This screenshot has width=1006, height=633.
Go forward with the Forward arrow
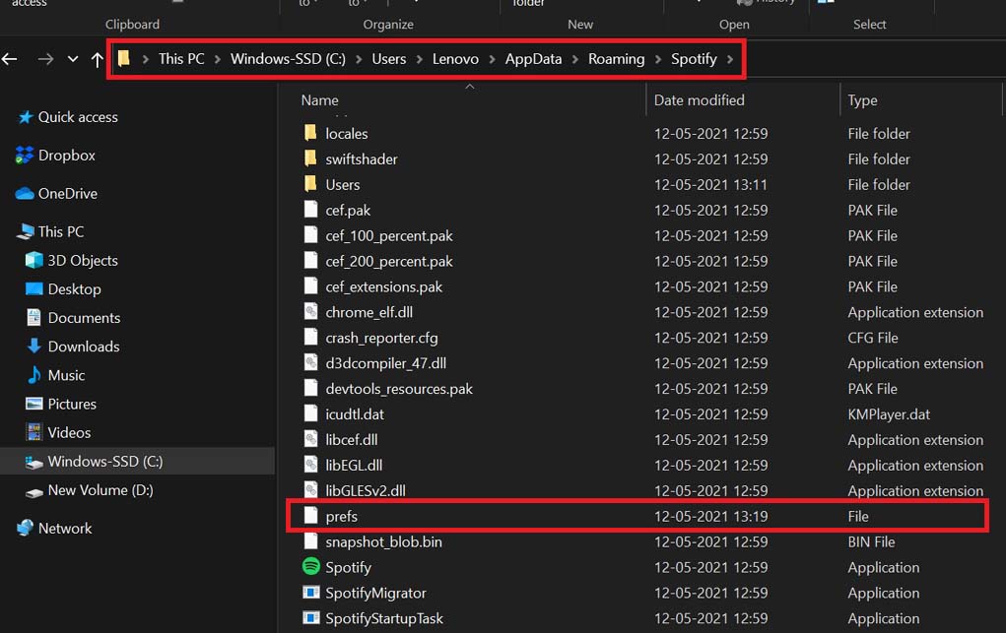[45, 59]
